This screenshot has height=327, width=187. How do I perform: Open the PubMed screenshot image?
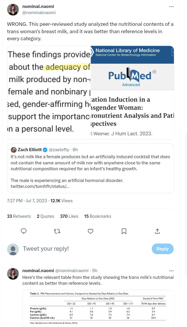[132, 92]
